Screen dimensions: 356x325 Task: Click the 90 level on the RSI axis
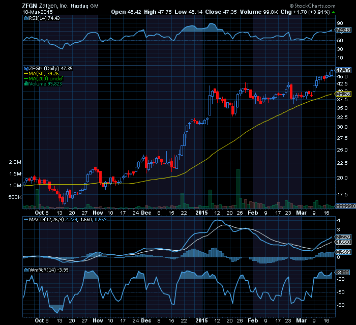pyautogui.click(x=340, y=23)
